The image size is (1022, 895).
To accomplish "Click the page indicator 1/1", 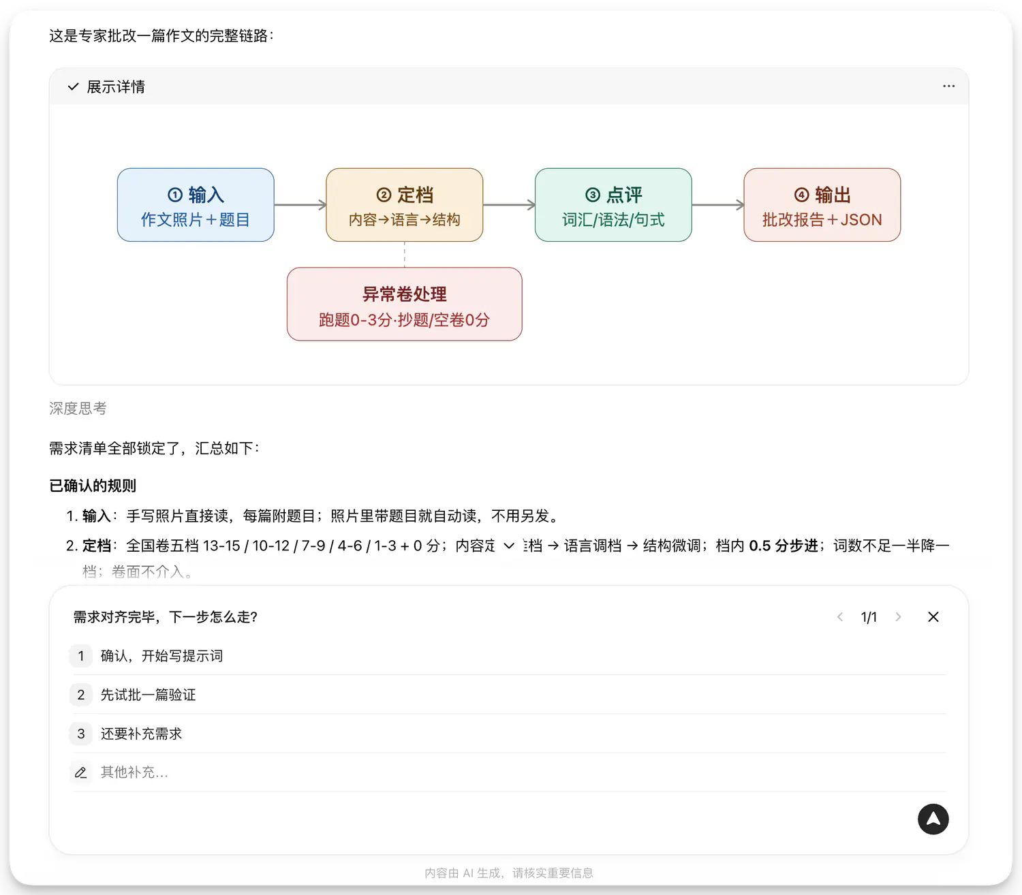I will tap(869, 617).
